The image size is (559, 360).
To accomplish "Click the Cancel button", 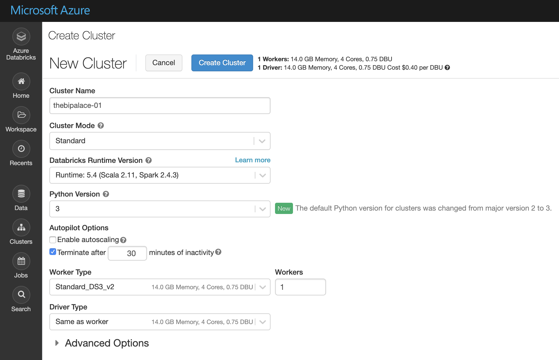I will (164, 63).
